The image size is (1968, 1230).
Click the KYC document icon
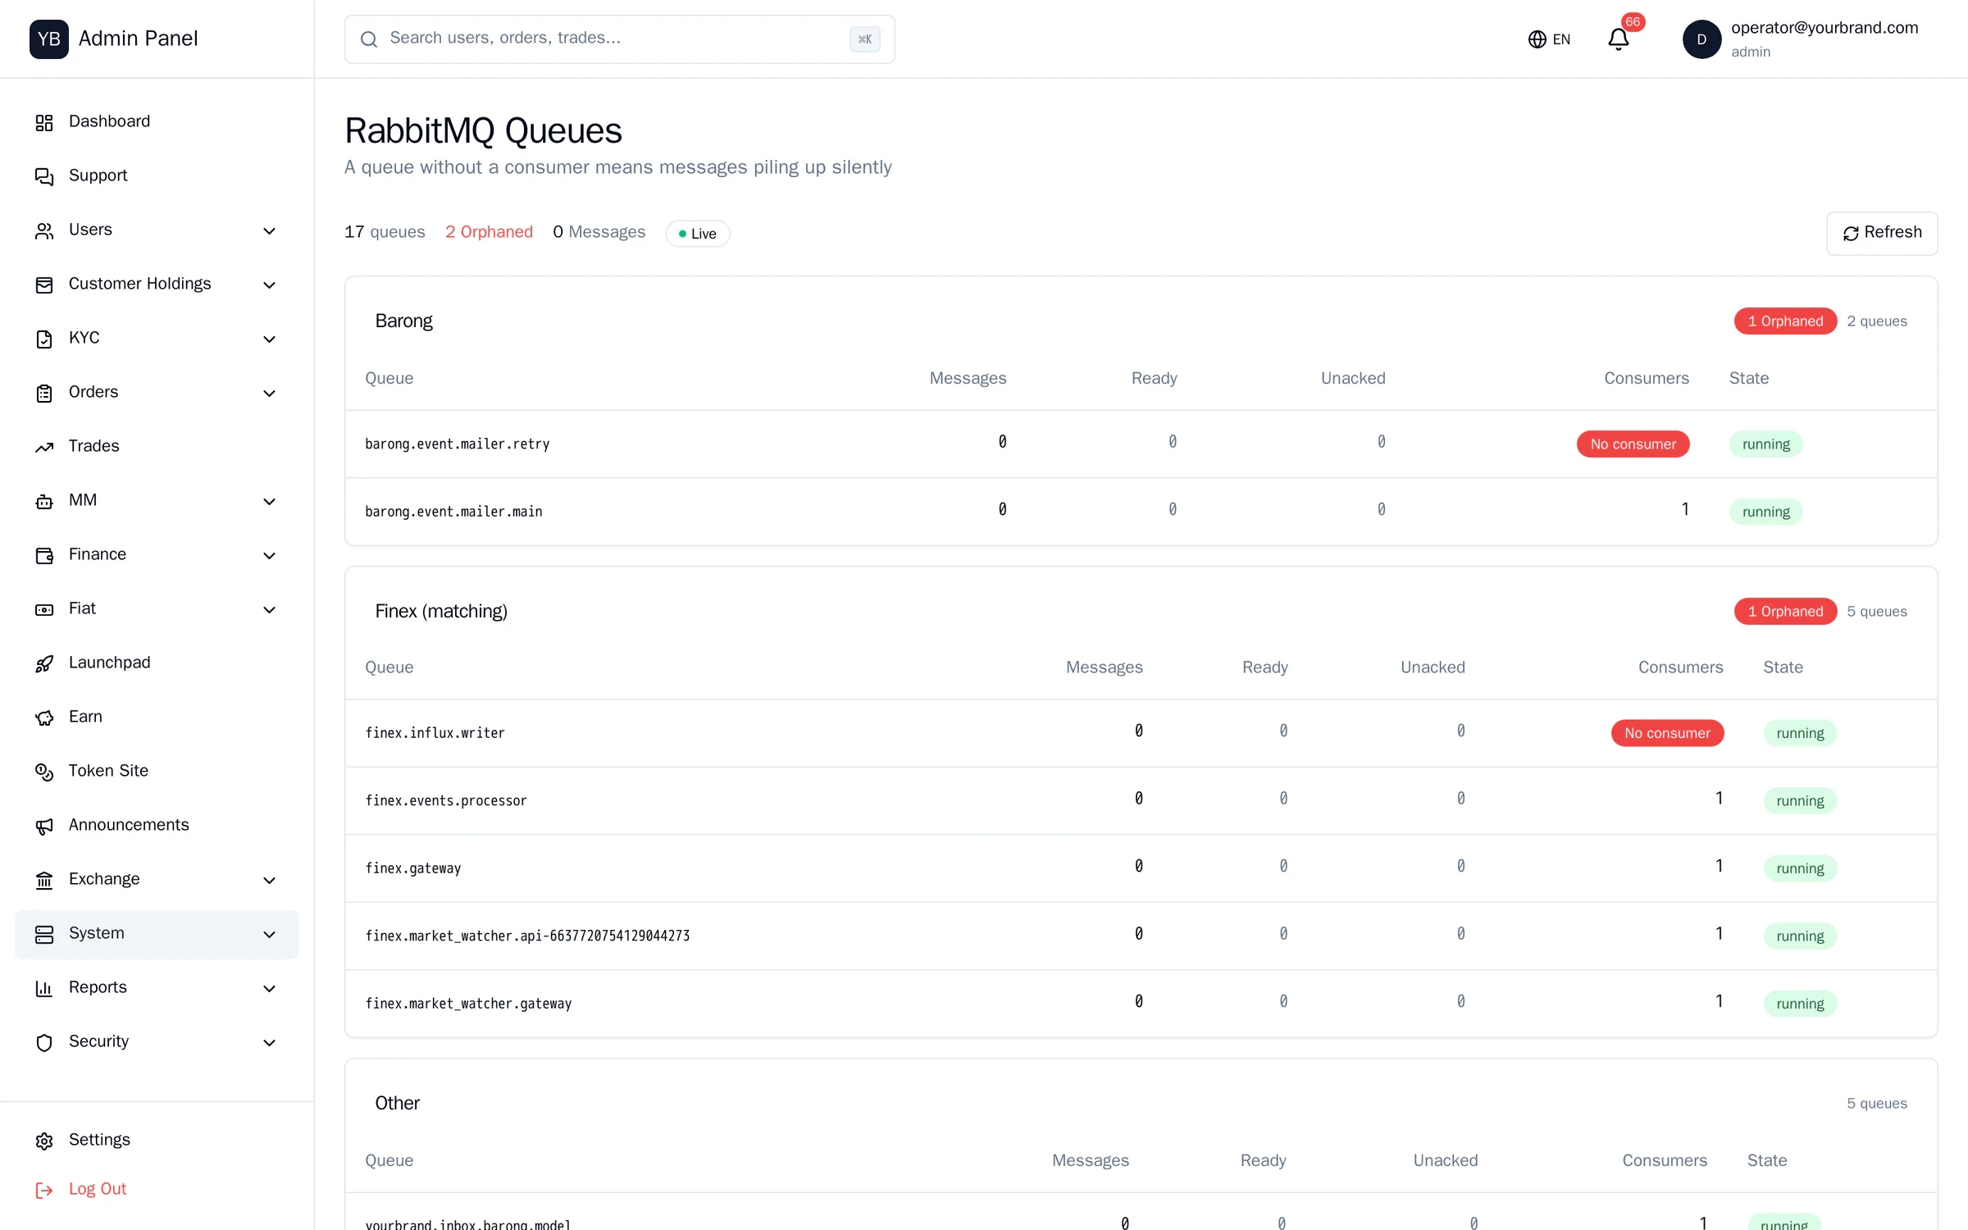pyautogui.click(x=44, y=339)
